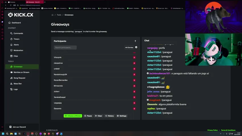Screen dimensions: 242x136
Task: Open the Mass Ban tool
Action: pyautogui.click(x=16, y=84)
